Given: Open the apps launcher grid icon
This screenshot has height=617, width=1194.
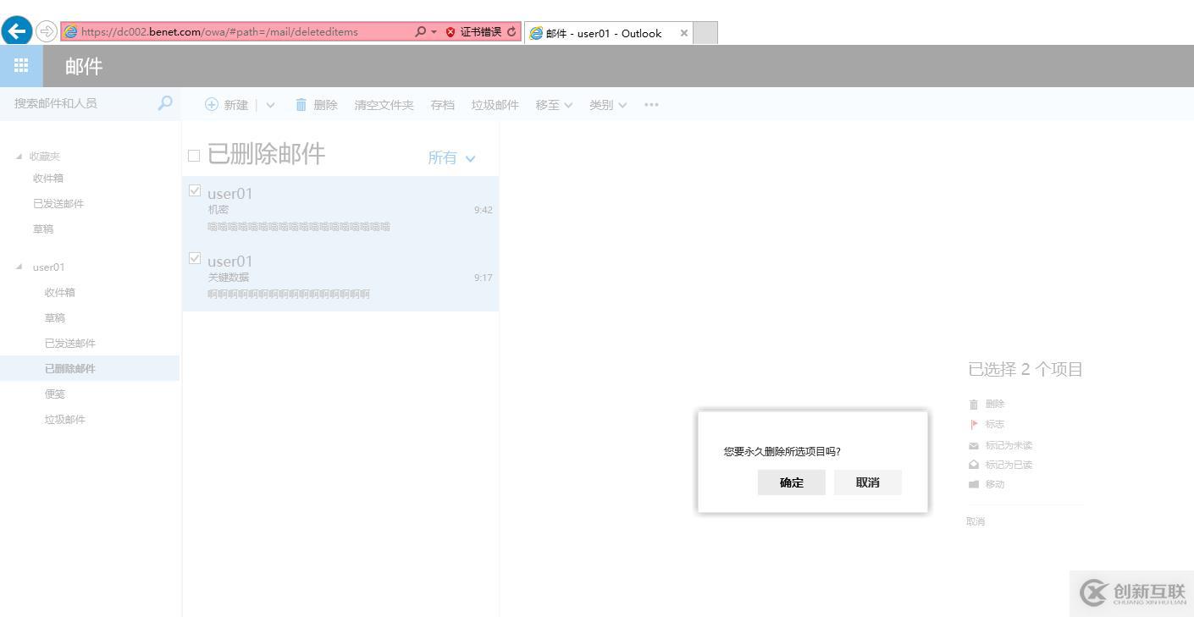Looking at the screenshot, I should [x=20, y=65].
